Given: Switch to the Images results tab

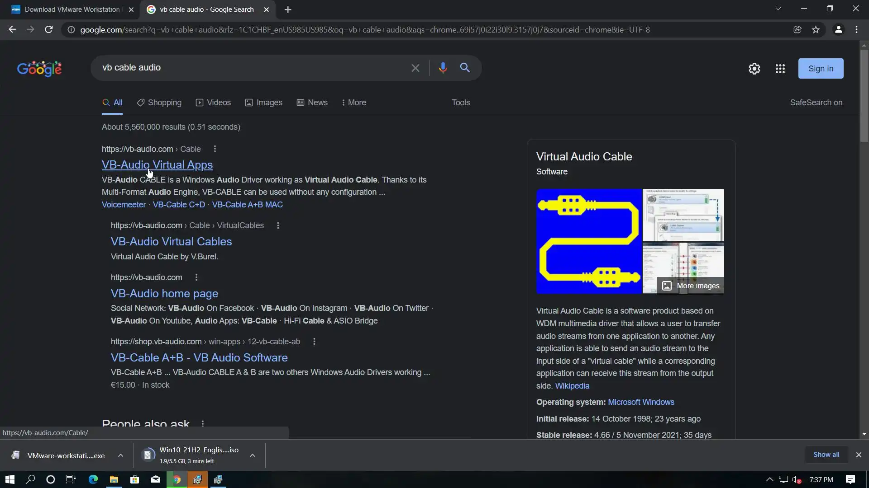Looking at the screenshot, I should [x=264, y=103].
